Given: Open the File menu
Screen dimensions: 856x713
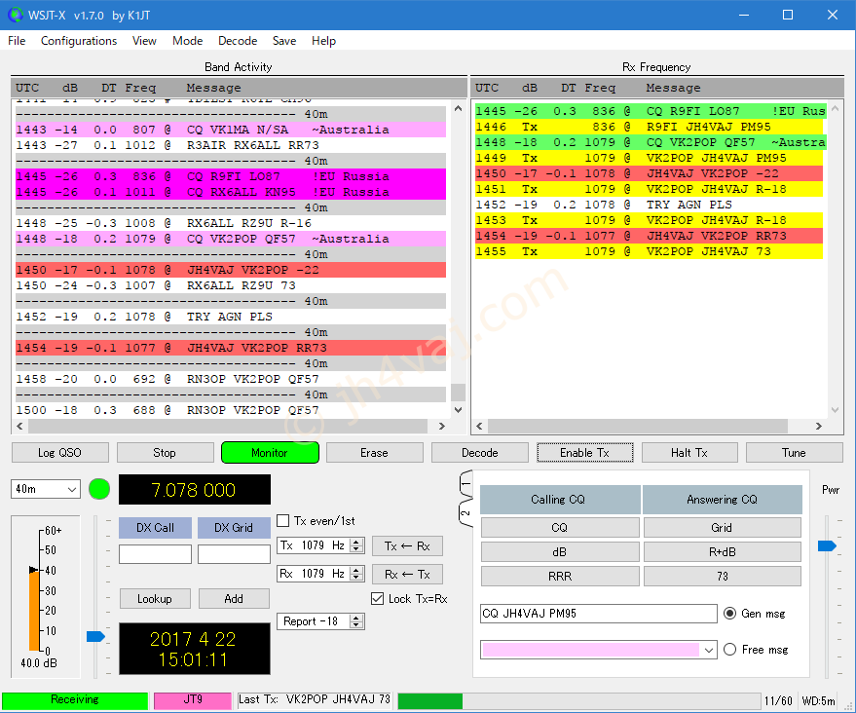Looking at the screenshot, I should click(x=17, y=41).
